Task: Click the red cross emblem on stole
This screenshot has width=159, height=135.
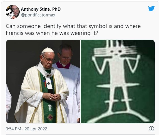Action: coord(50,117)
